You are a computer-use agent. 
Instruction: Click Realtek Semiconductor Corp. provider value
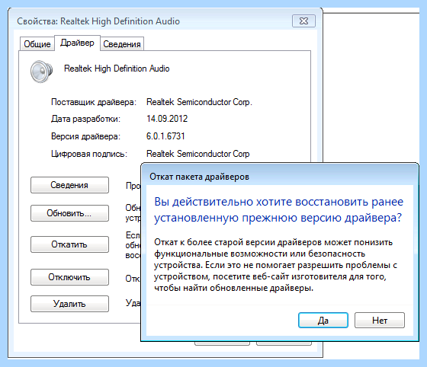[199, 102]
